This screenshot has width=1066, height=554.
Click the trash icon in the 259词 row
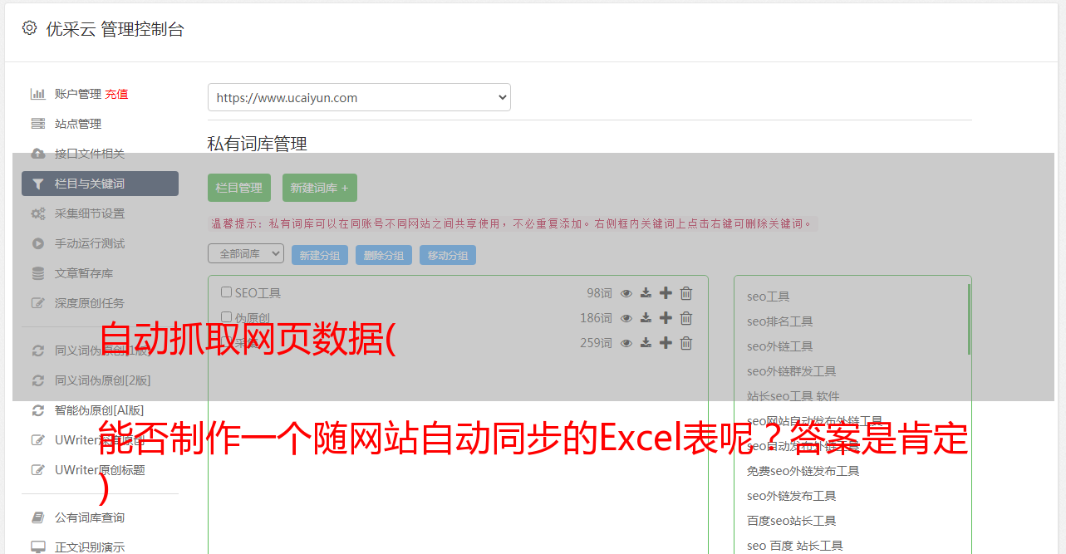click(686, 343)
